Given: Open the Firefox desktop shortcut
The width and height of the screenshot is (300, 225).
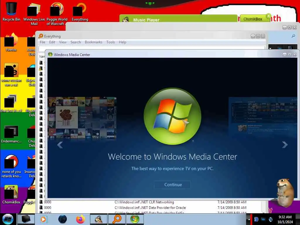Looking at the screenshot, I should point(11,42).
